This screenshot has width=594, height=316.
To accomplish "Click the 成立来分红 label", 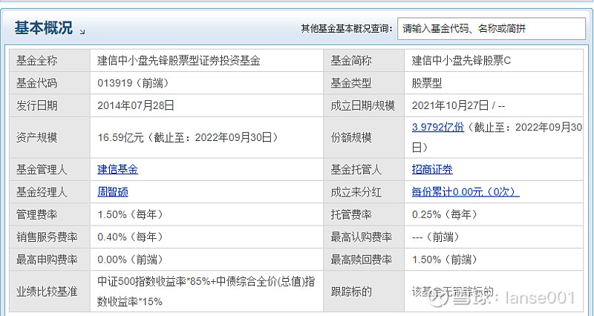I will (356, 192).
